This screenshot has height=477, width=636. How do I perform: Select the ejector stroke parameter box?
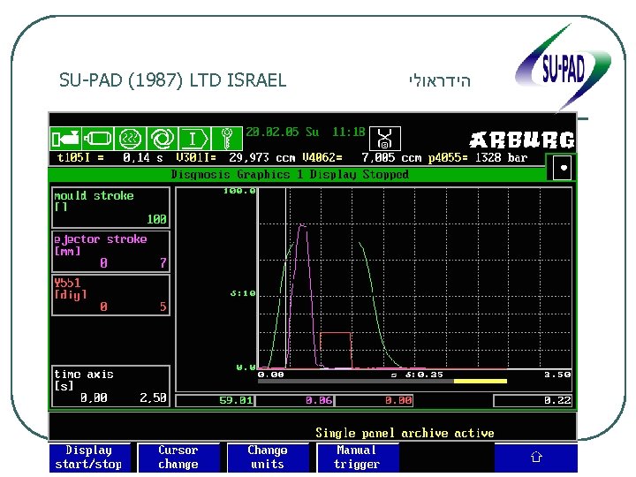pos(110,252)
